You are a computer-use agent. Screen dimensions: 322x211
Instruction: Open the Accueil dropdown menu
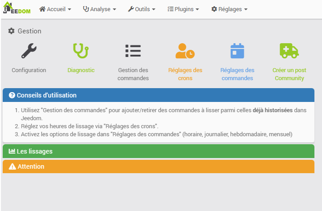[55, 9]
